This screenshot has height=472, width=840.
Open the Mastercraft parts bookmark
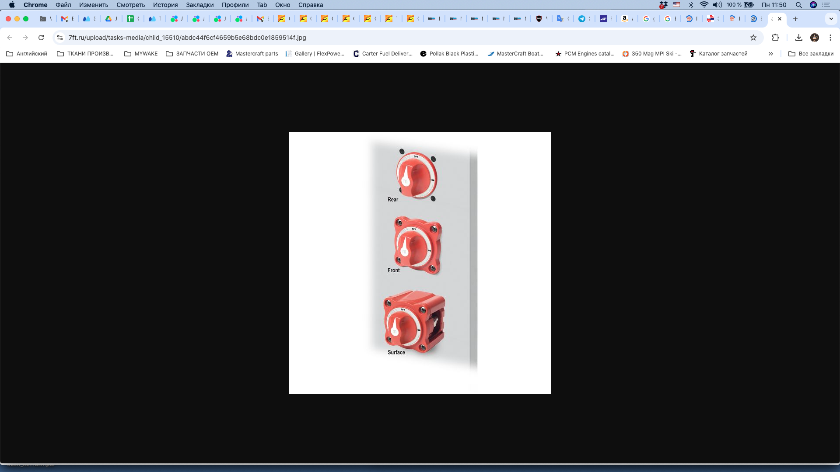[252, 54]
